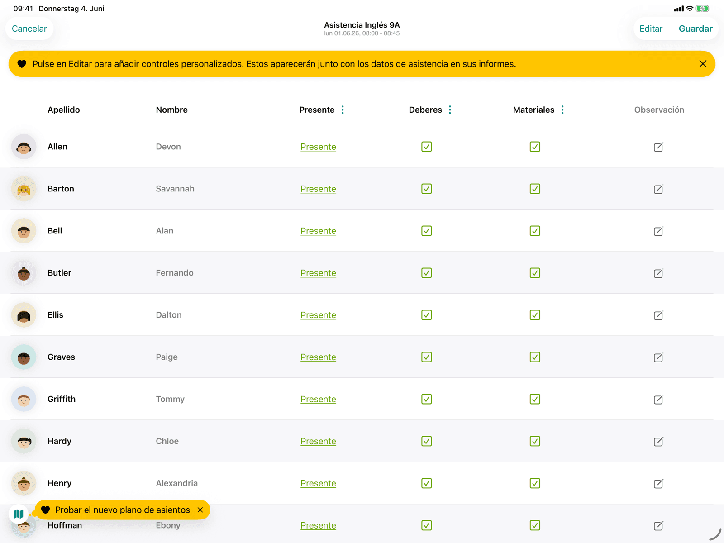Viewport: 724px width, 543px height.
Task: Toggle Deberes checkbox for Barton
Action: (426, 189)
